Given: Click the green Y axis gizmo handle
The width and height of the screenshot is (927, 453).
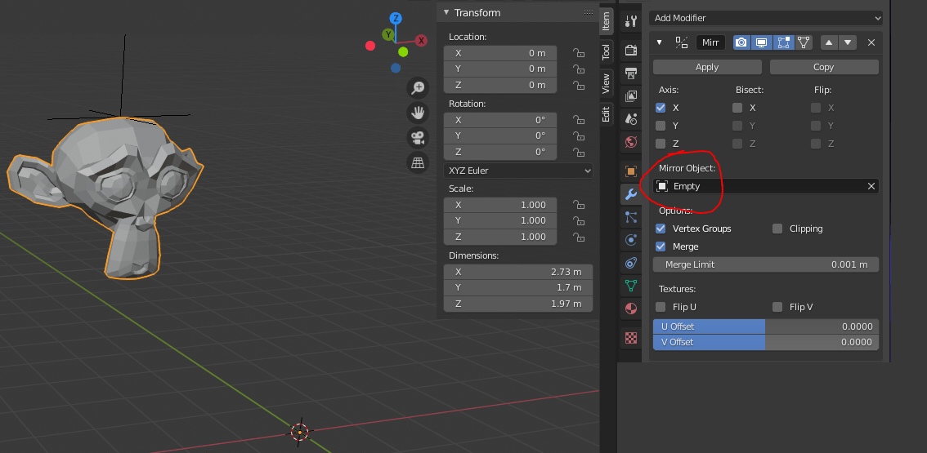Looking at the screenshot, I should click(388, 35).
